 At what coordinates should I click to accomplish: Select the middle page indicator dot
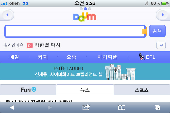pos(85,9)
